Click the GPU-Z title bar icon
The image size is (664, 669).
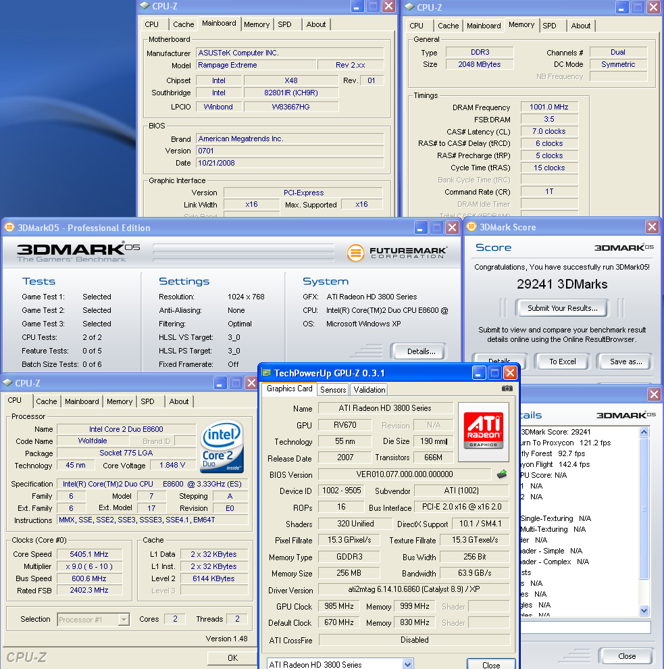click(267, 373)
